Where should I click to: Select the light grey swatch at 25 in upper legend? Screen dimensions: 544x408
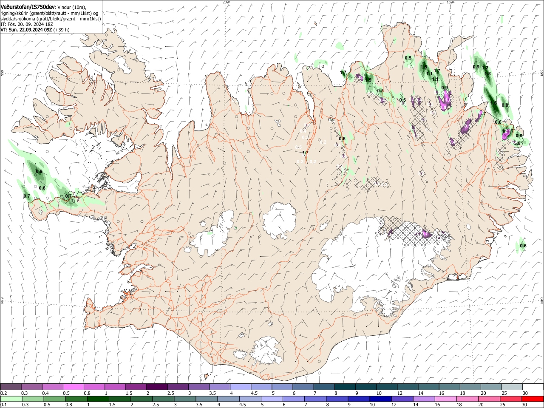coord(512,387)
